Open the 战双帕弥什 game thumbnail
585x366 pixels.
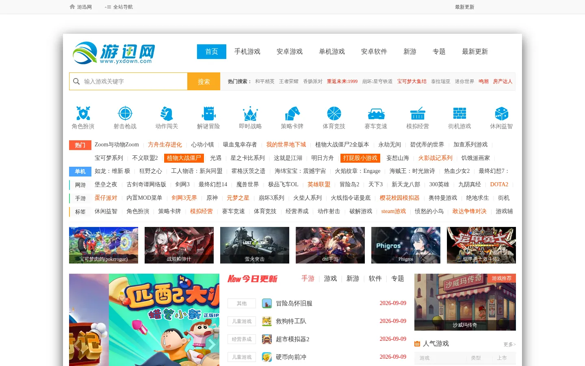[x=179, y=245]
